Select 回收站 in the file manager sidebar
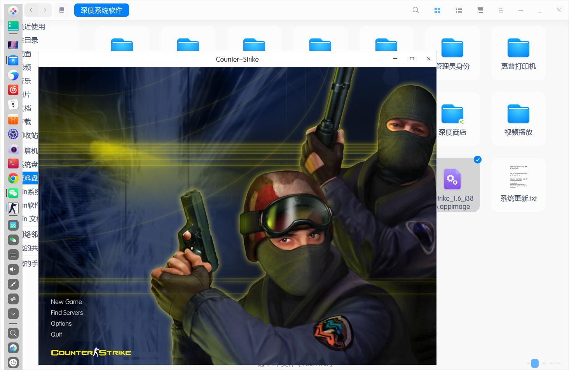The image size is (569, 370). pos(30,135)
